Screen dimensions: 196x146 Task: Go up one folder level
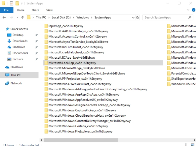pos(22,17)
